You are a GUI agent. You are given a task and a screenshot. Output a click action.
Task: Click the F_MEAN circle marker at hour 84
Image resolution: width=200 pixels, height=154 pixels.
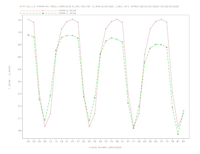[183, 111]
